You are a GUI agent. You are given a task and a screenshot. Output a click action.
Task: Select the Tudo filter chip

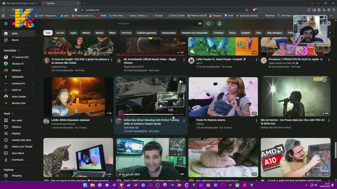(48, 33)
